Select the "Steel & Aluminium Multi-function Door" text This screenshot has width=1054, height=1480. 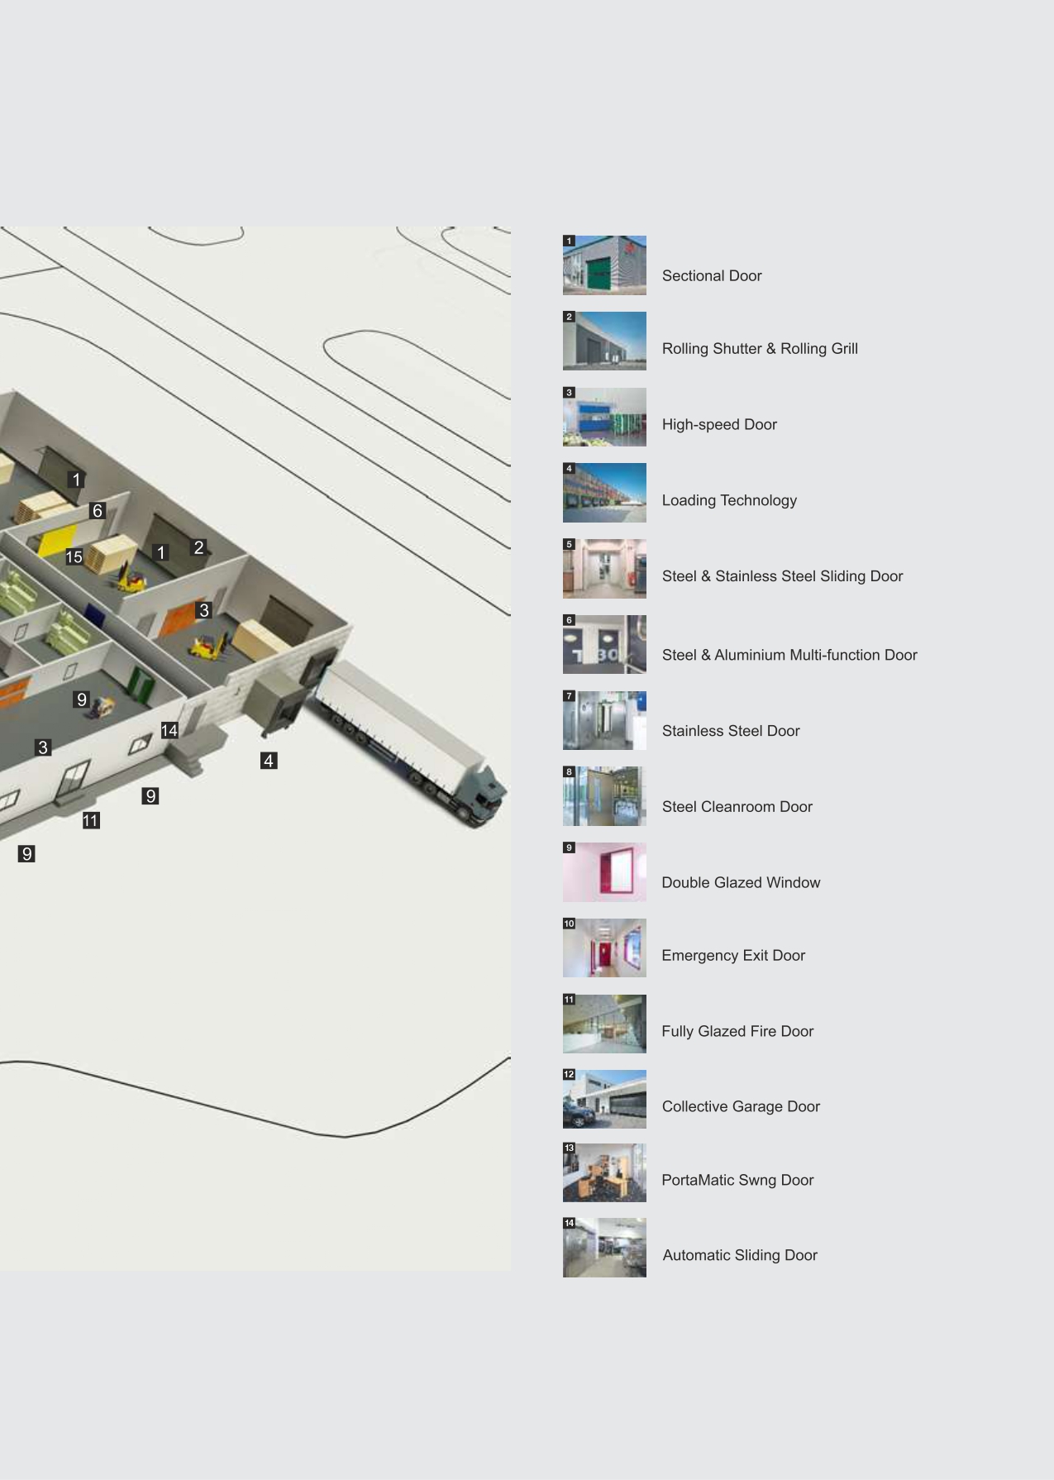coord(789,655)
